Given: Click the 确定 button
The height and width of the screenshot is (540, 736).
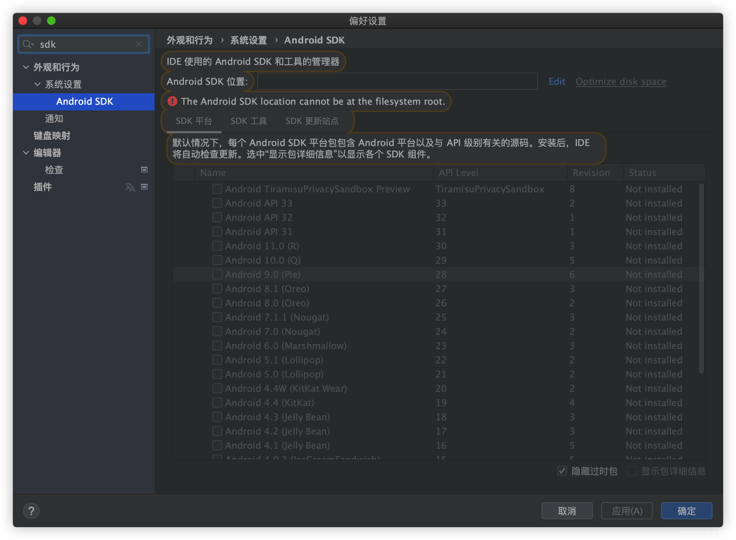Looking at the screenshot, I should (686, 511).
